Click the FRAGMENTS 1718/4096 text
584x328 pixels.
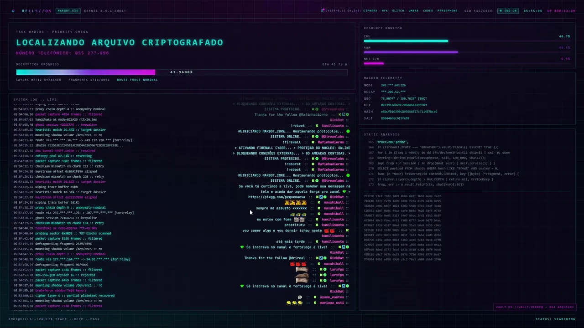pos(89,80)
